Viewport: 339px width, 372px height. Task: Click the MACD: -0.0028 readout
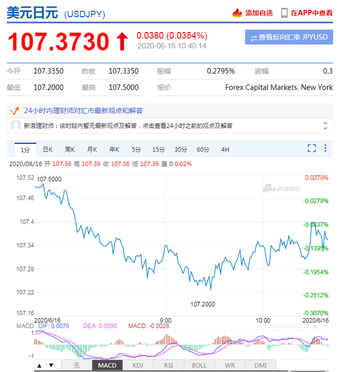point(149,326)
